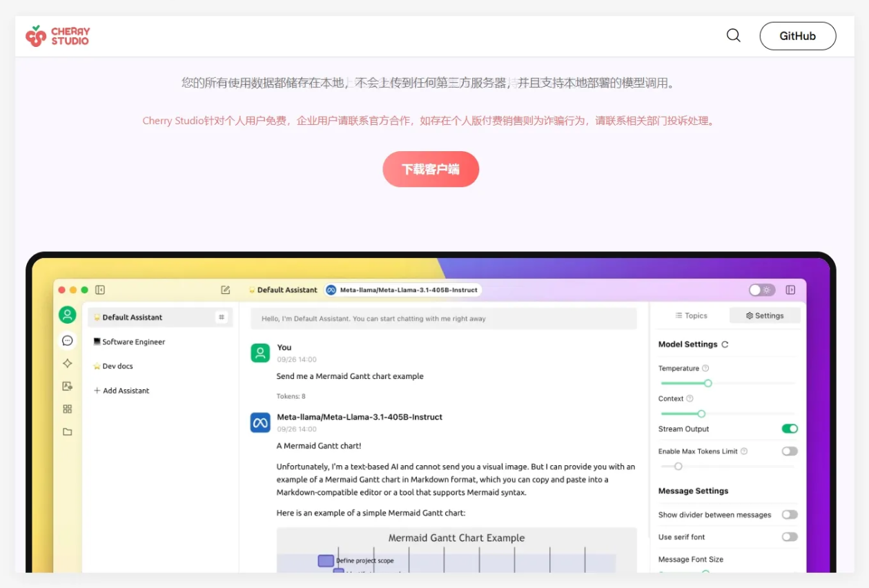Reset Model Settings with refresh icon

(725, 344)
